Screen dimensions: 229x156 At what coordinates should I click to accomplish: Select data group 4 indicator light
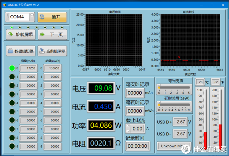pos(12,103)
